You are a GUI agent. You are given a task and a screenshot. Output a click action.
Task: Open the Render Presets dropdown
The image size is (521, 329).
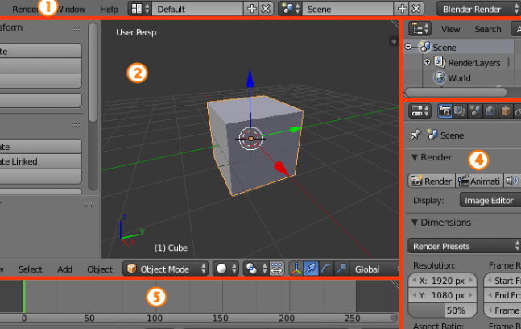(x=464, y=246)
